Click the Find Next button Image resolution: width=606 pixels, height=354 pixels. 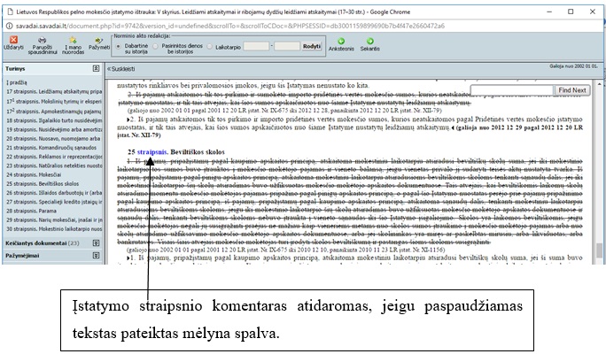572,90
